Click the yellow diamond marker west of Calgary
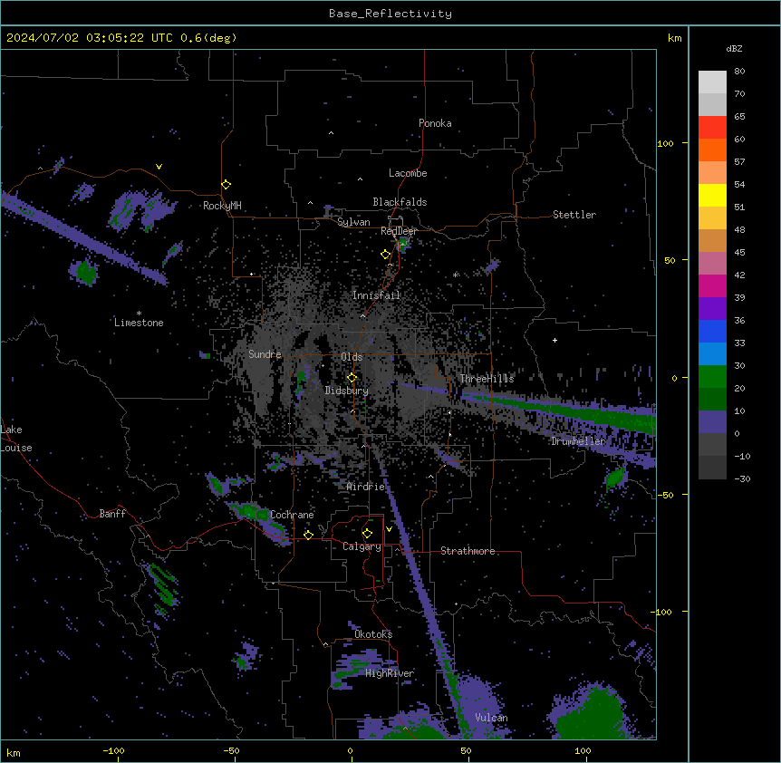Viewport: 781px width, 763px height. tap(308, 535)
